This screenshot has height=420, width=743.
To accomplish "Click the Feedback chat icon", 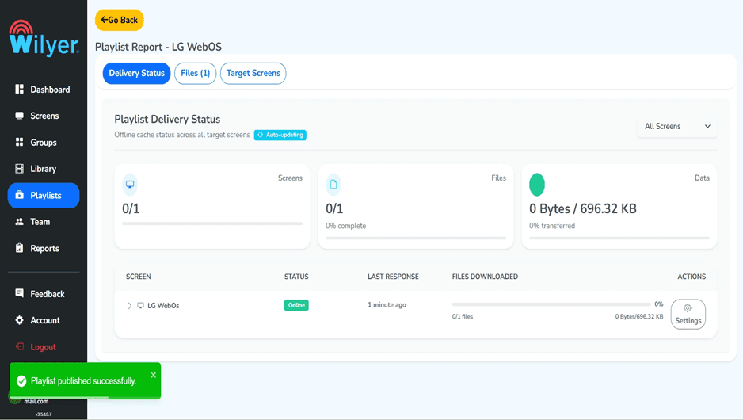I will pyautogui.click(x=20, y=293).
